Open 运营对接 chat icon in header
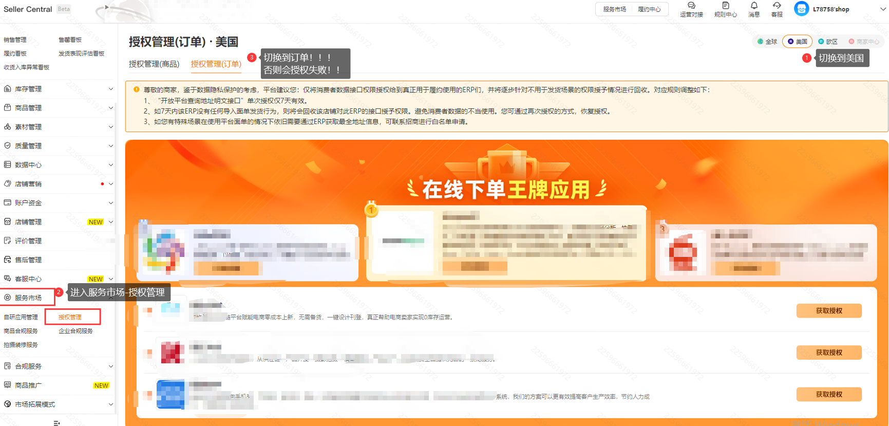 691,5
